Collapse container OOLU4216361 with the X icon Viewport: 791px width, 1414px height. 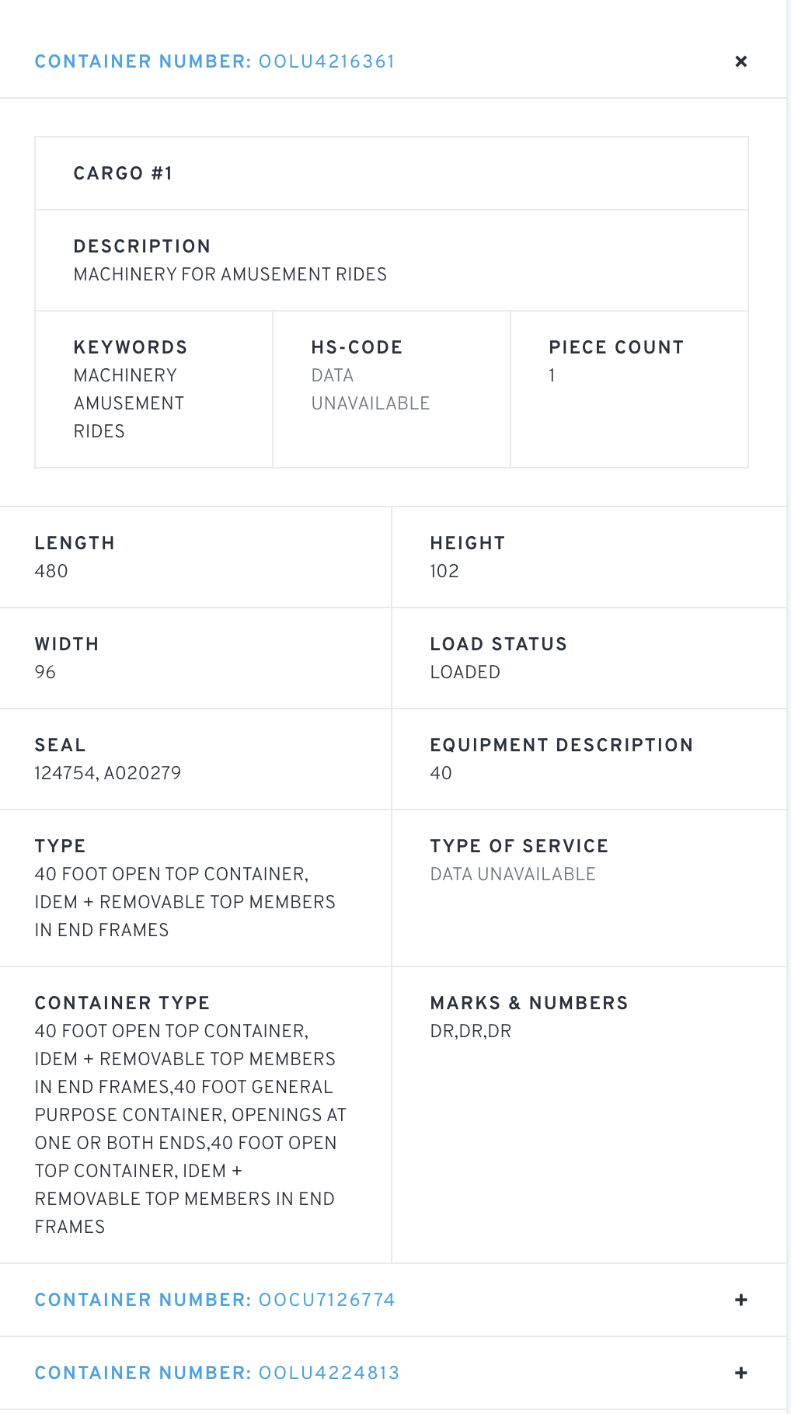coord(741,61)
